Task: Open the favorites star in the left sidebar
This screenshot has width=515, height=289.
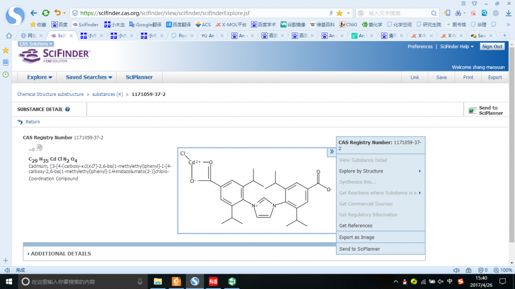Action: [x=6, y=50]
